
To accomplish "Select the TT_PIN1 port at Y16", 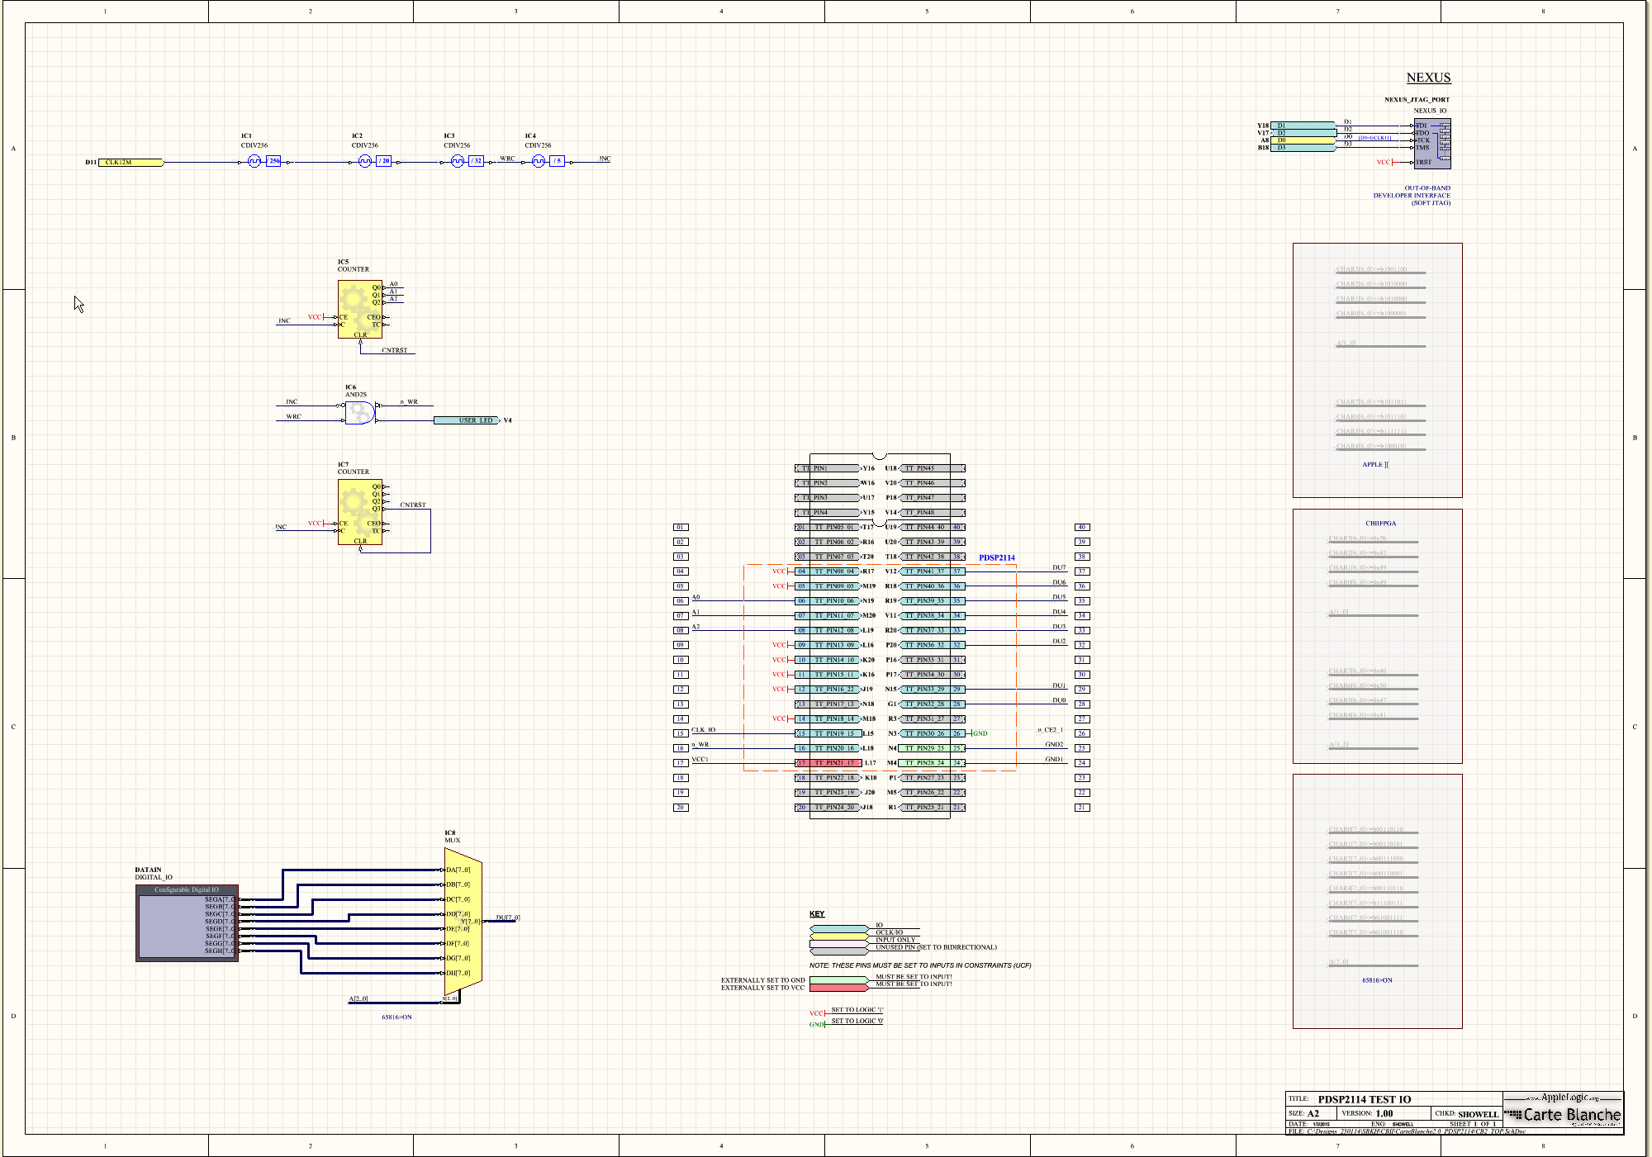I will coord(828,468).
